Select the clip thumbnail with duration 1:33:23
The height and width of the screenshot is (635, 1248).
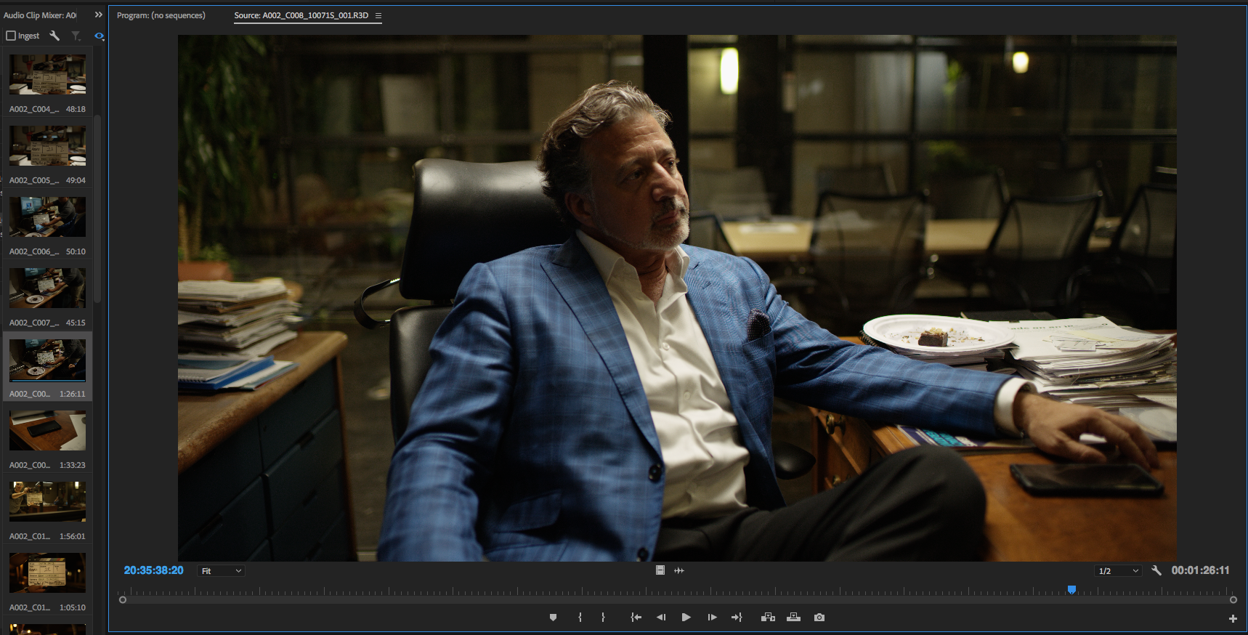tap(47, 431)
